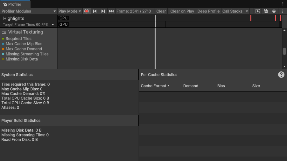Screen dimensions: 287x161
Task: Click the Clear button
Action: [x=161, y=11]
